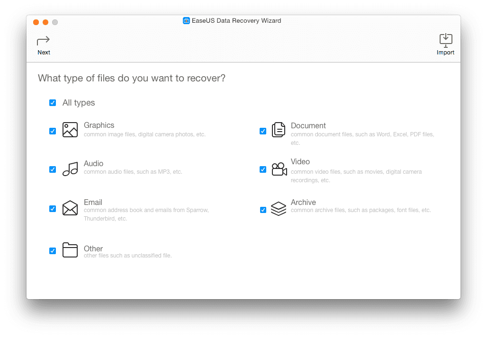Click the 'common image files' description
Viewport: 487px width, 337px height.
(145, 134)
